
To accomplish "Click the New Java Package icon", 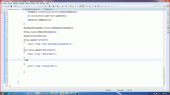I will coord(62,6).
